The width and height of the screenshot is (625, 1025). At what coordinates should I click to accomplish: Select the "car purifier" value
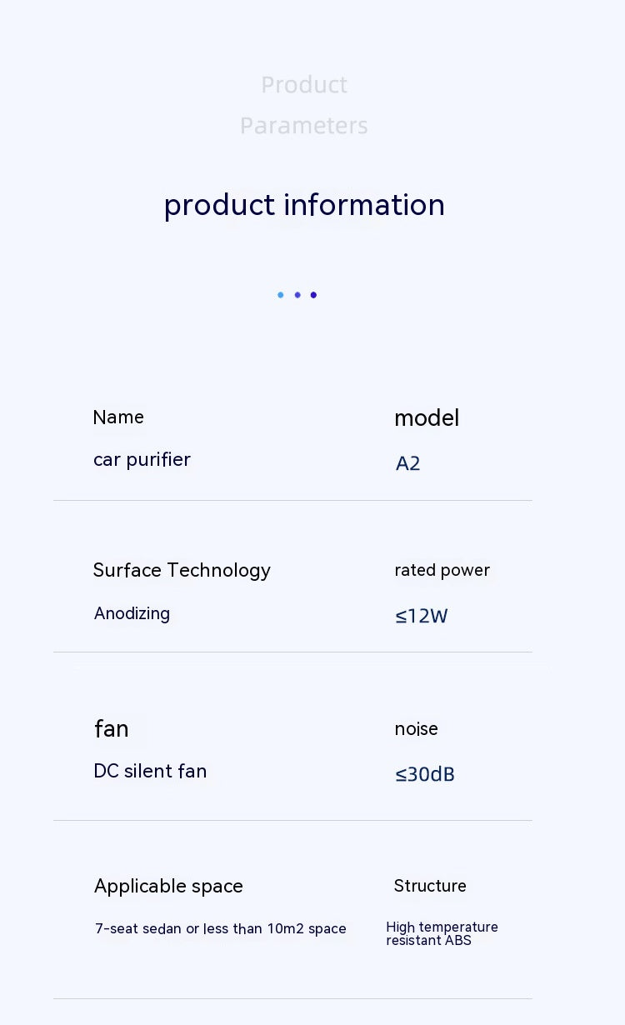(x=142, y=460)
